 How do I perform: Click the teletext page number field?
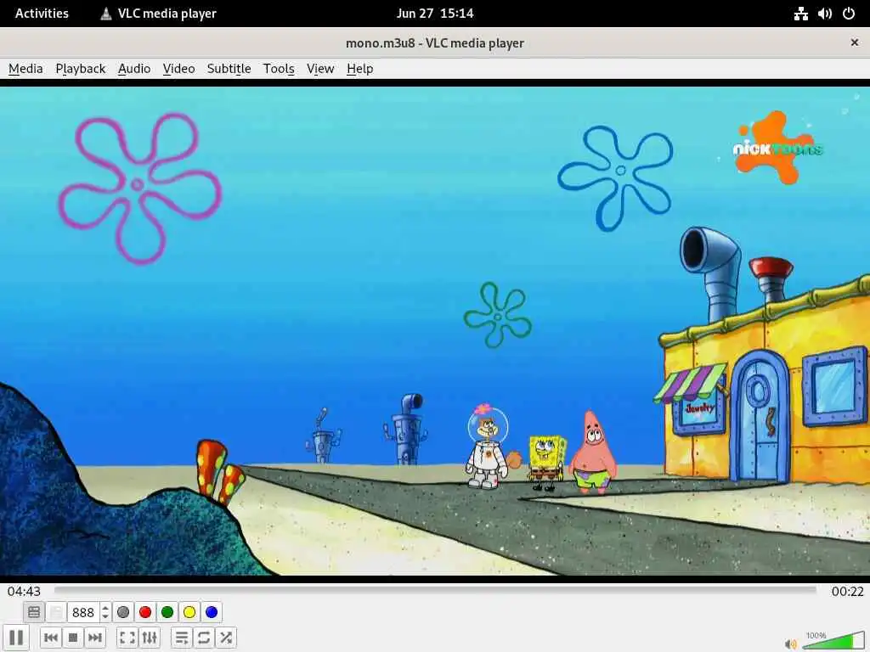[x=83, y=612]
